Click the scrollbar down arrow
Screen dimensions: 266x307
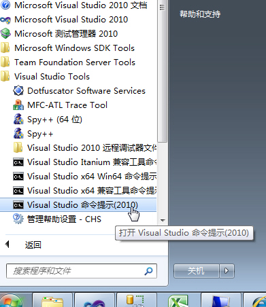click(163, 220)
